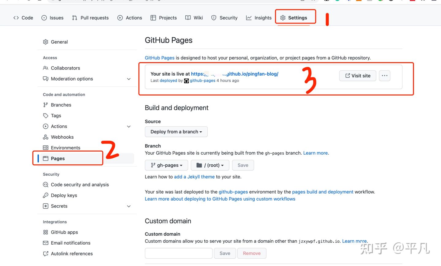Click the github-pages avatar icon
441x266 pixels.
[x=186, y=81]
